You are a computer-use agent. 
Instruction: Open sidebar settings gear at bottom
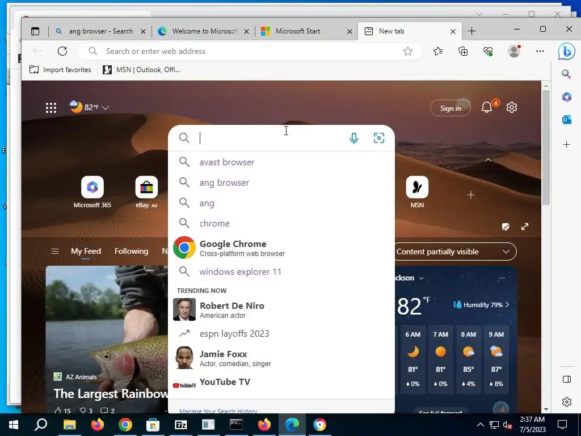click(x=567, y=402)
